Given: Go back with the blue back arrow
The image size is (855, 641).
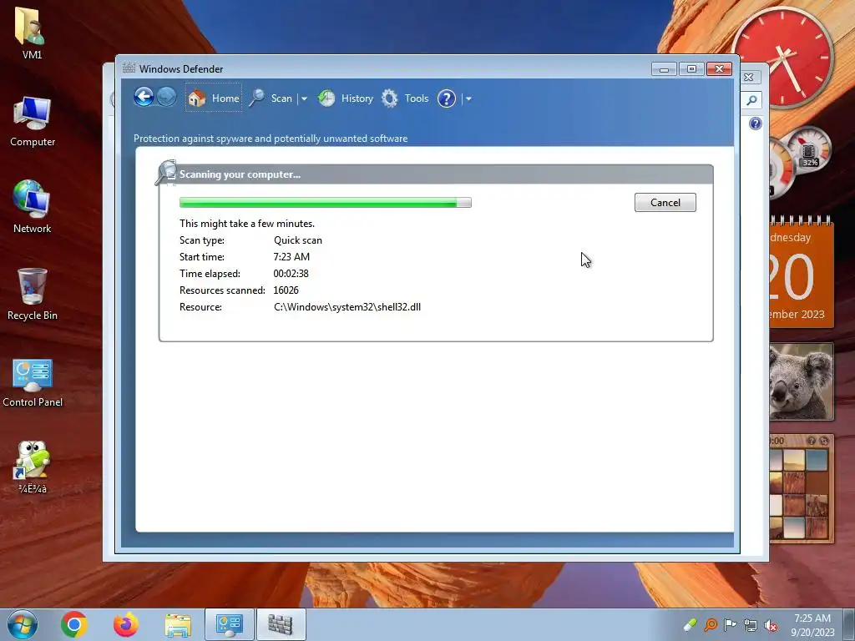Looking at the screenshot, I should point(144,98).
